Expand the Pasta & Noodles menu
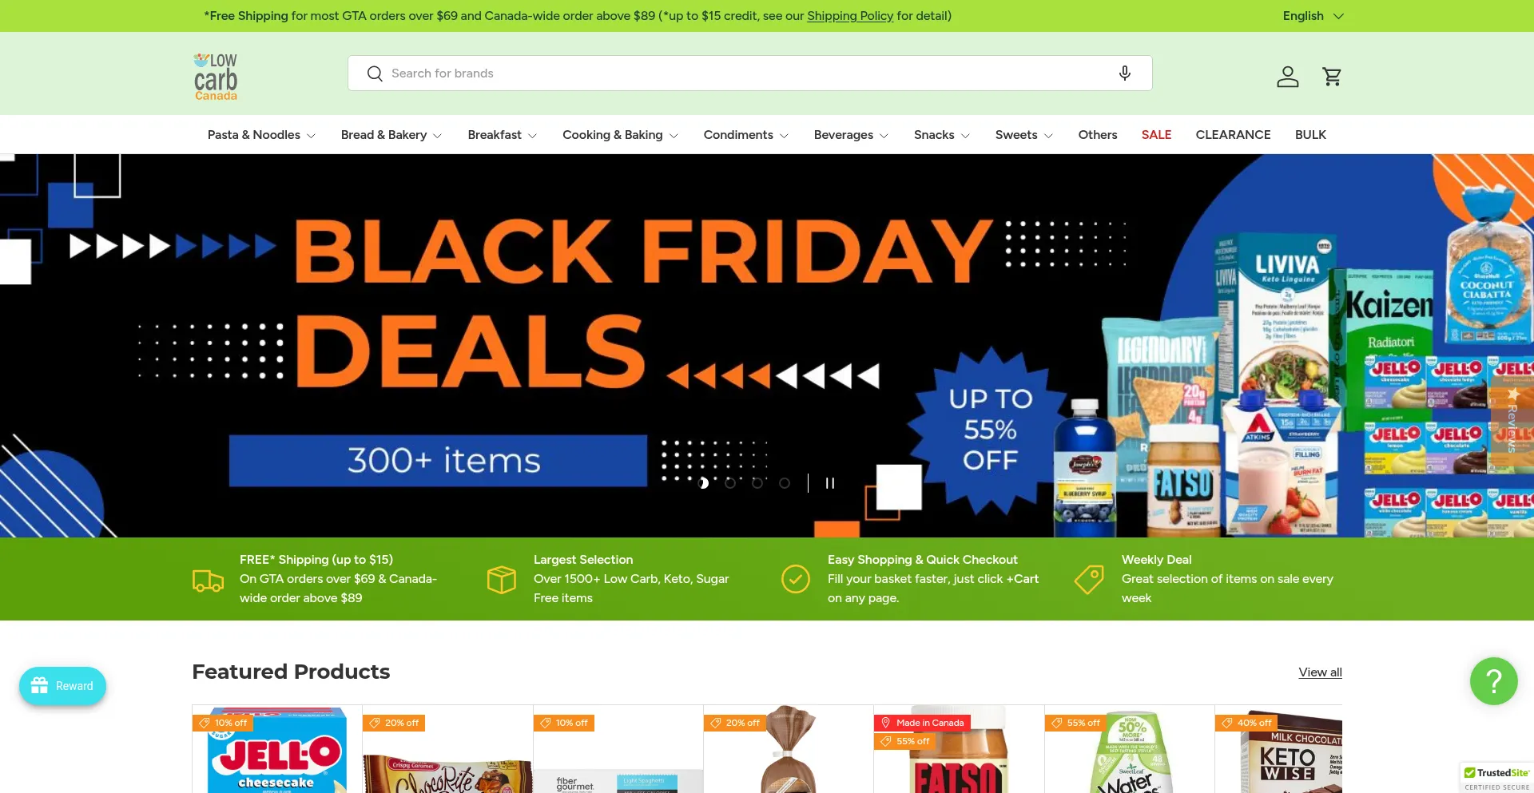Image resolution: width=1534 pixels, height=793 pixels. click(261, 135)
